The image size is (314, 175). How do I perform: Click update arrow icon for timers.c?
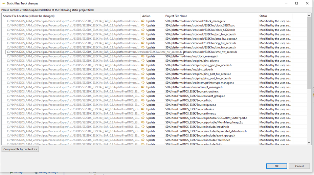[143, 113]
